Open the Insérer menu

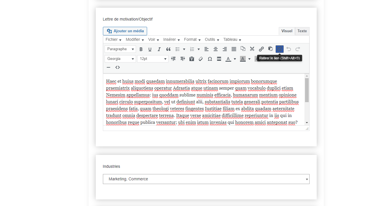pyautogui.click(x=171, y=40)
